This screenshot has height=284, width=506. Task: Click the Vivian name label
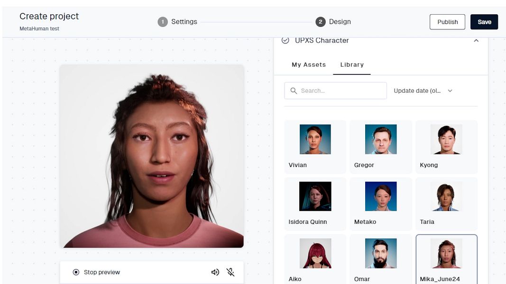point(297,165)
